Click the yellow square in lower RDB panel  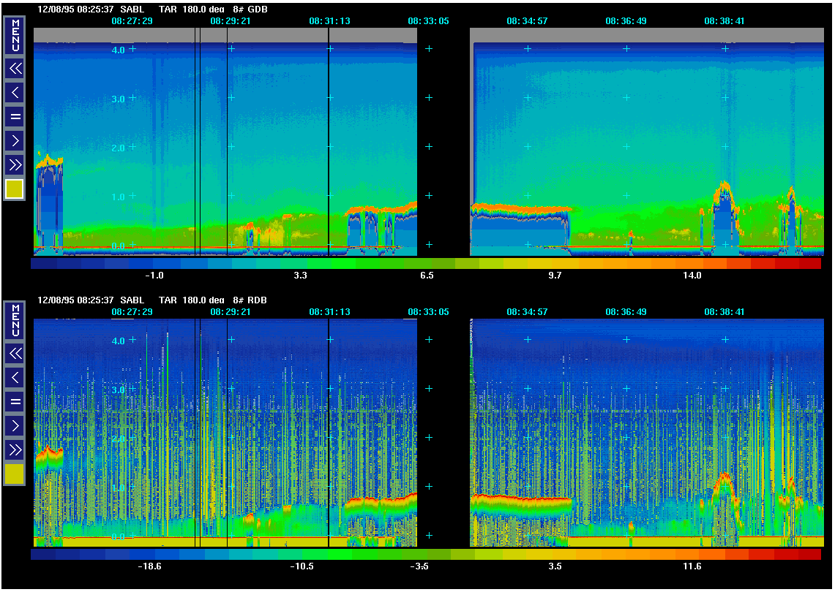tap(15, 474)
